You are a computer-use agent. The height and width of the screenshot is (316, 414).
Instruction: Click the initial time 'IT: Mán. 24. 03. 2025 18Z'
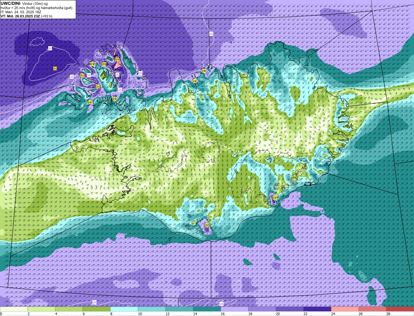[21, 12]
